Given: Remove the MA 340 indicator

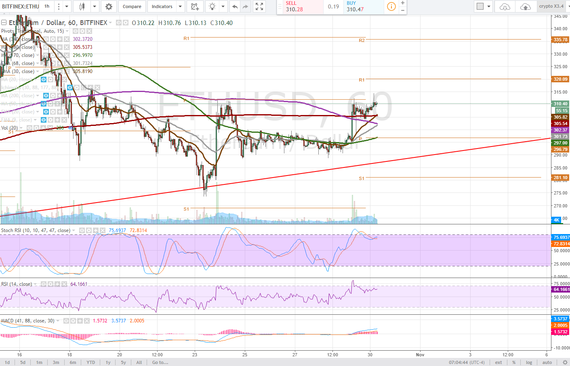Looking at the screenshot, I should (67, 39).
